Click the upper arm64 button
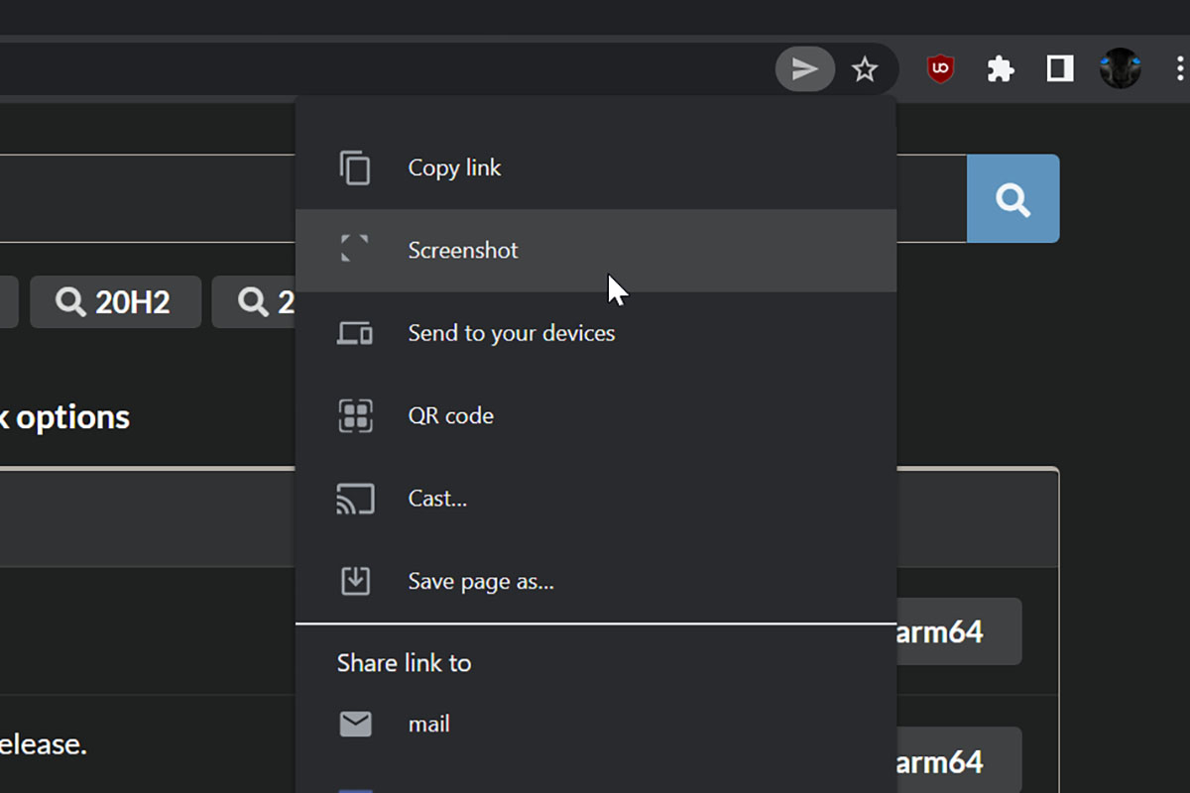Viewport: 1190px width, 793px height. tap(959, 631)
